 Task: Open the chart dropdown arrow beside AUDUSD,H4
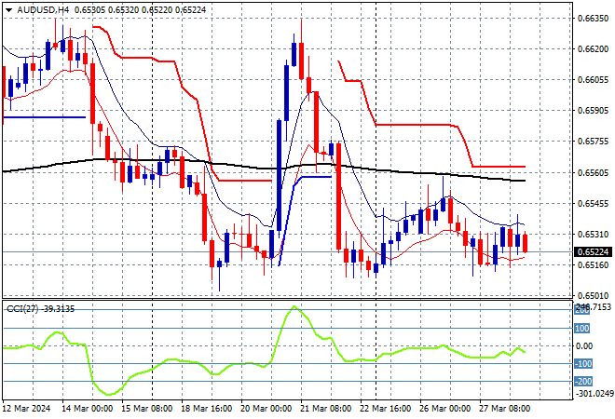(x=8, y=8)
